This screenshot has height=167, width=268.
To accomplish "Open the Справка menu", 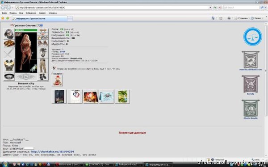I will 53,13.
